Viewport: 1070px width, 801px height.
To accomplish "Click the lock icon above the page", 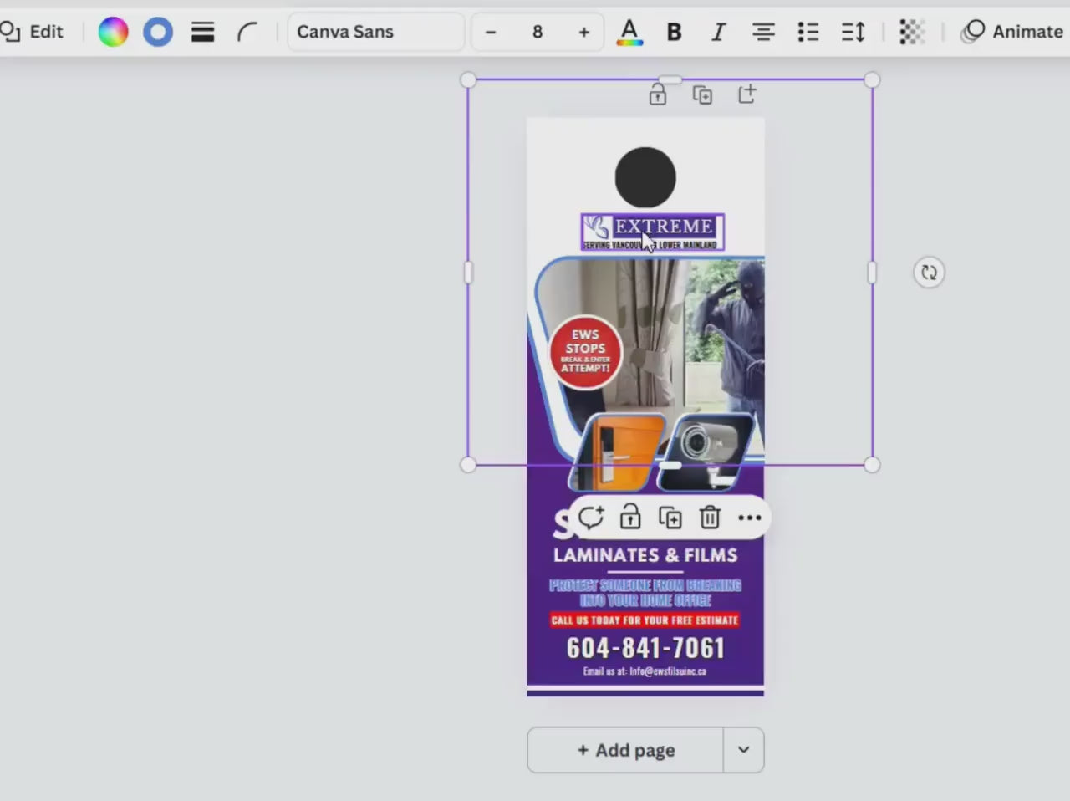I will [658, 95].
